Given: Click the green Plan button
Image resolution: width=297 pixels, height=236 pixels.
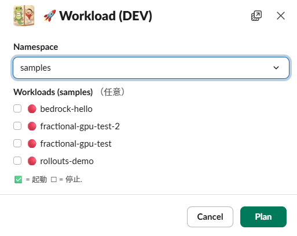Looking at the screenshot, I should (263, 217).
